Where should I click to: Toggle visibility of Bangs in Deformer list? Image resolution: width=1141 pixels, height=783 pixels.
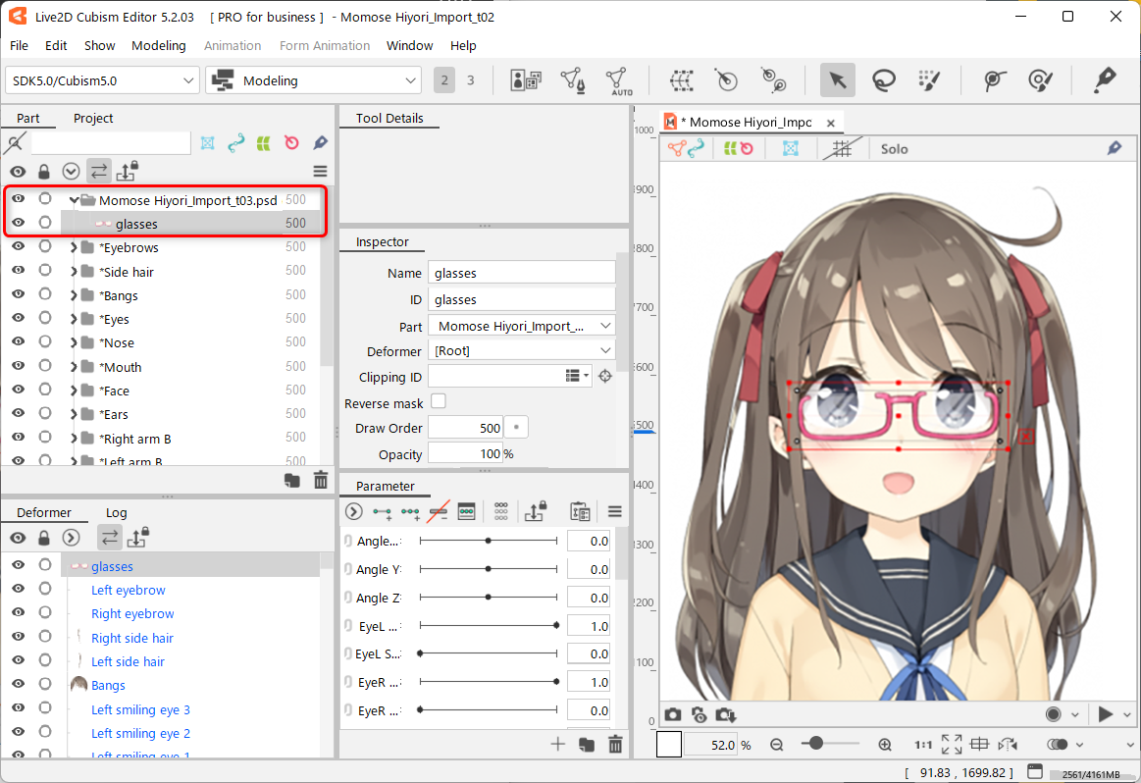point(18,685)
